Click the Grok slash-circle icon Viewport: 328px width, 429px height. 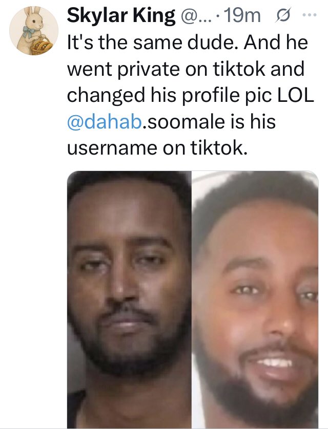click(280, 17)
